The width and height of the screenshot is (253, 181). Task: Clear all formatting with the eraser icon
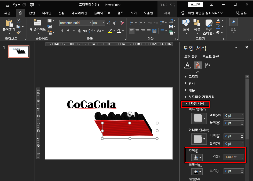click(122, 23)
